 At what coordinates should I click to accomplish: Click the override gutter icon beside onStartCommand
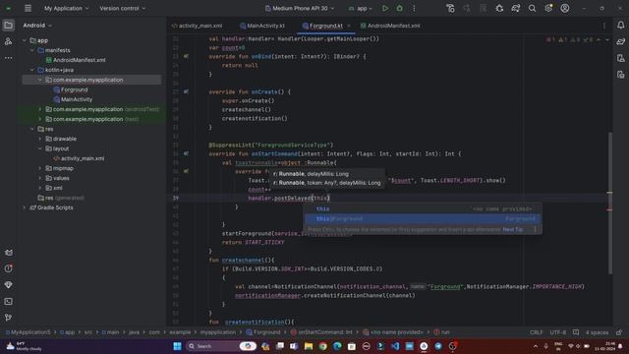[186, 153]
